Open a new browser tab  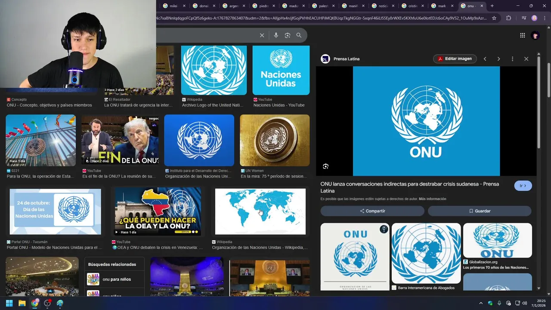pyautogui.click(x=492, y=6)
